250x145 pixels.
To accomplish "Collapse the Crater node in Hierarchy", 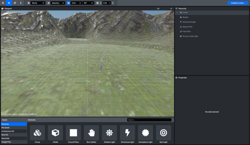I will 177,12.
